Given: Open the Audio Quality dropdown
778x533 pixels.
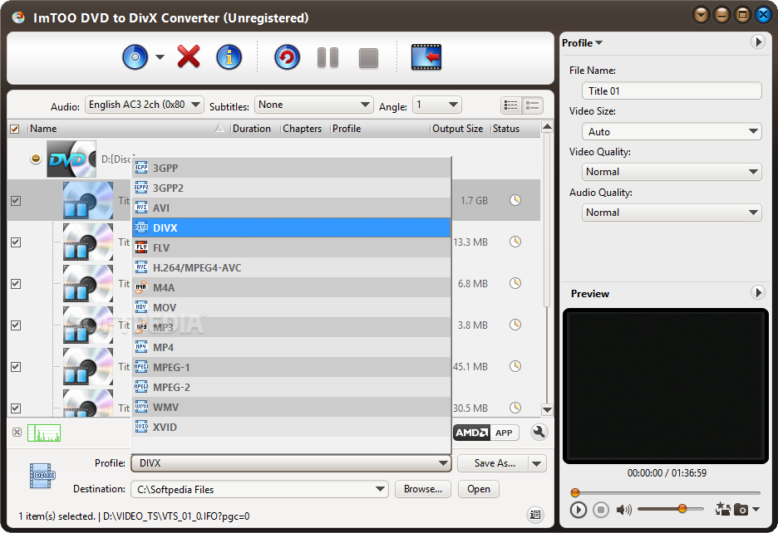Looking at the screenshot, I should [x=672, y=213].
